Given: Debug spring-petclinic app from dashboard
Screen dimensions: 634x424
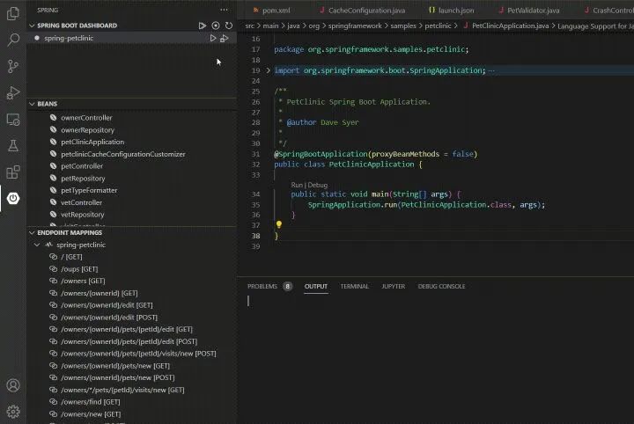Looking at the screenshot, I should coord(225,39).
